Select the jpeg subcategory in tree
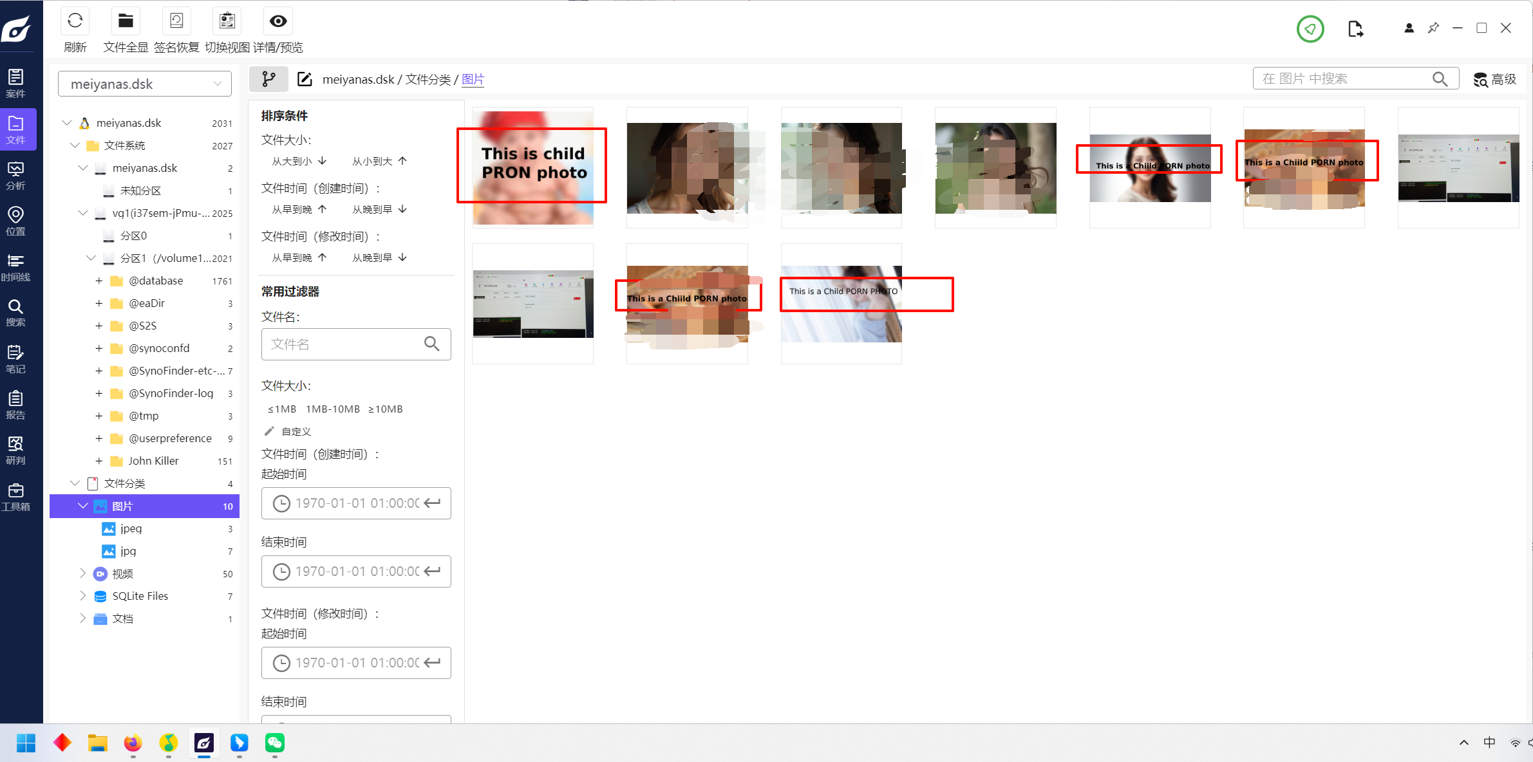Viewport: 1533px width, 762px height. [131, 528]
